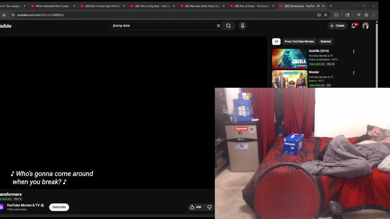Subscribe to YouTube Movies & TV
Viewport: 390px width, 219px height.
point(59,207)
